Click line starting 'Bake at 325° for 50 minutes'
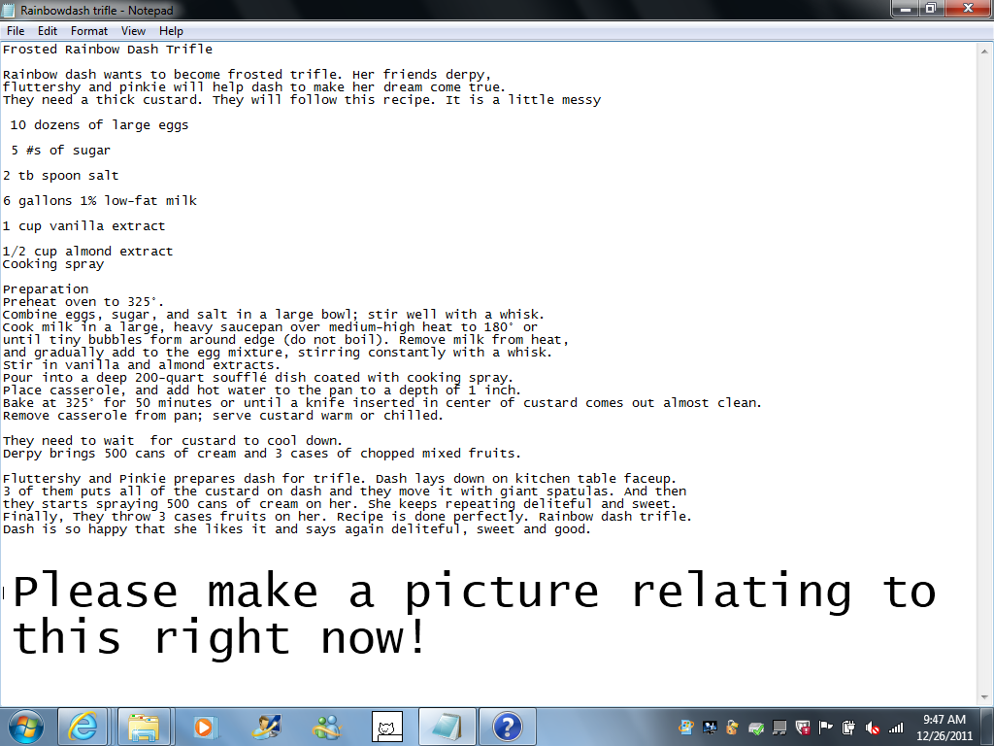 [x=382, y=403]
